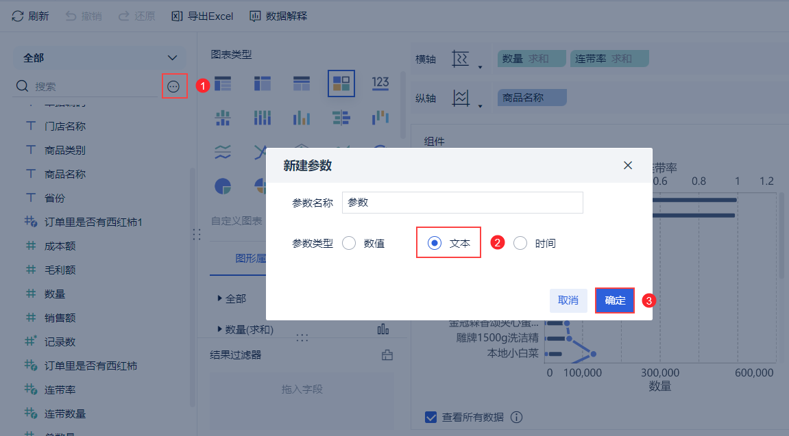Click the 撤销 undo button
789x436 pixels.
pos(84,16)
